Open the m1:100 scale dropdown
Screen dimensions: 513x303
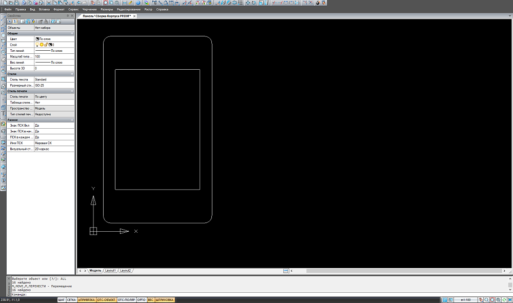466,300
